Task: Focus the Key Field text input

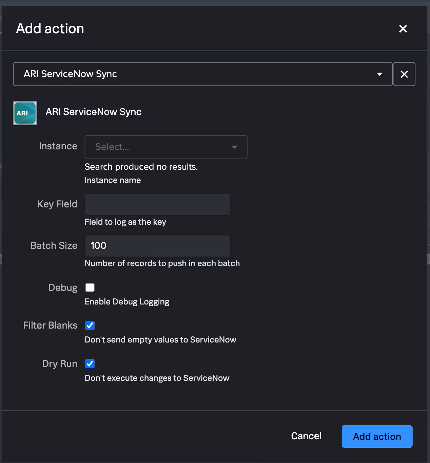Action: point(157,204)
